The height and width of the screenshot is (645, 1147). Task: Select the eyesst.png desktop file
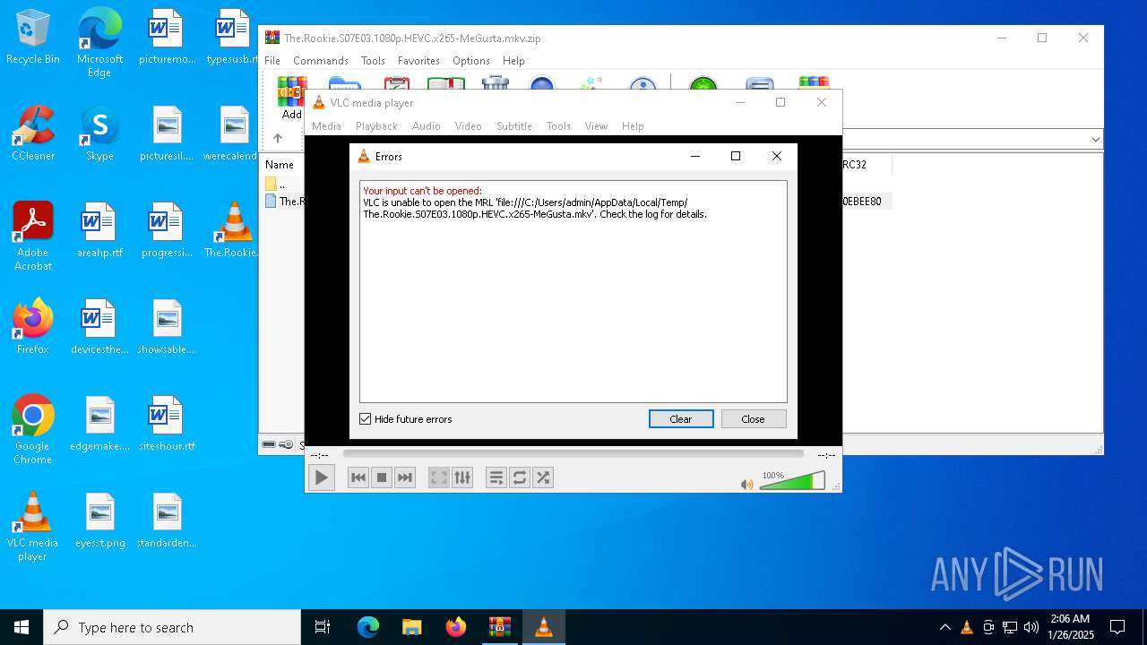[x=99, y=520]
